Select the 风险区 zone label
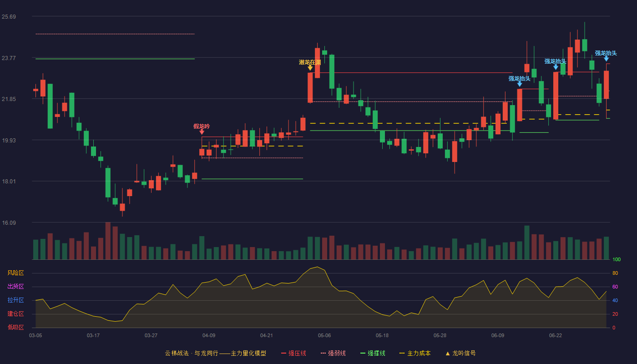637x364 pixels. click(15, 273)
